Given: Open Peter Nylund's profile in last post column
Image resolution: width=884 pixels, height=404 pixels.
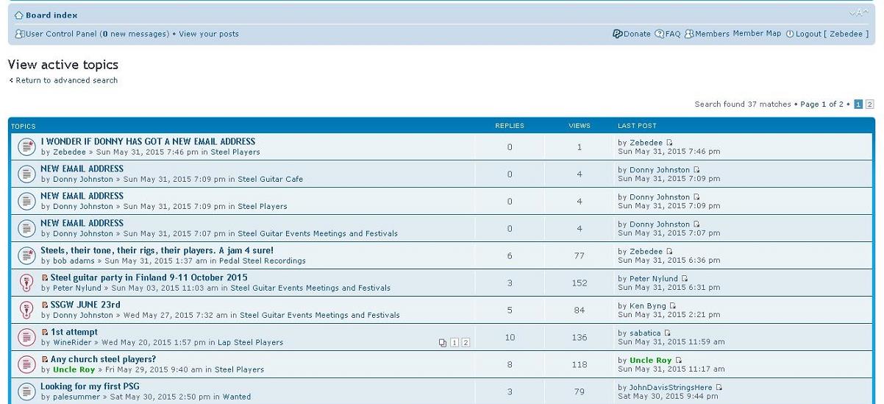Looking at the screenshot, I should tap(654, 279).
